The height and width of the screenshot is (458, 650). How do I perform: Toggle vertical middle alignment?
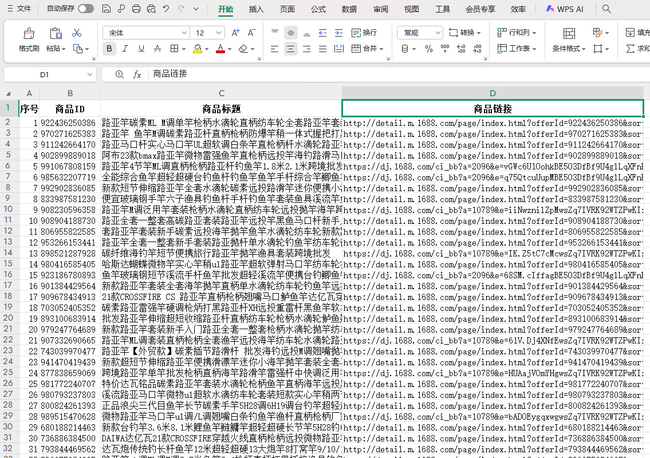tap(290, 33)
